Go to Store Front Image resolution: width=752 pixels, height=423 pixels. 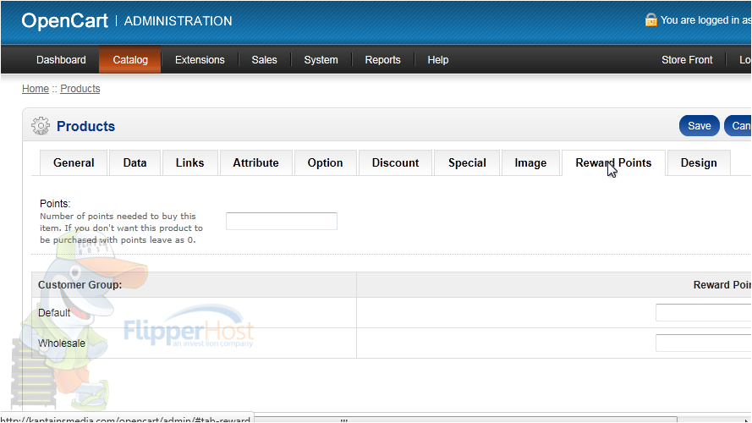tap(687, 60)
